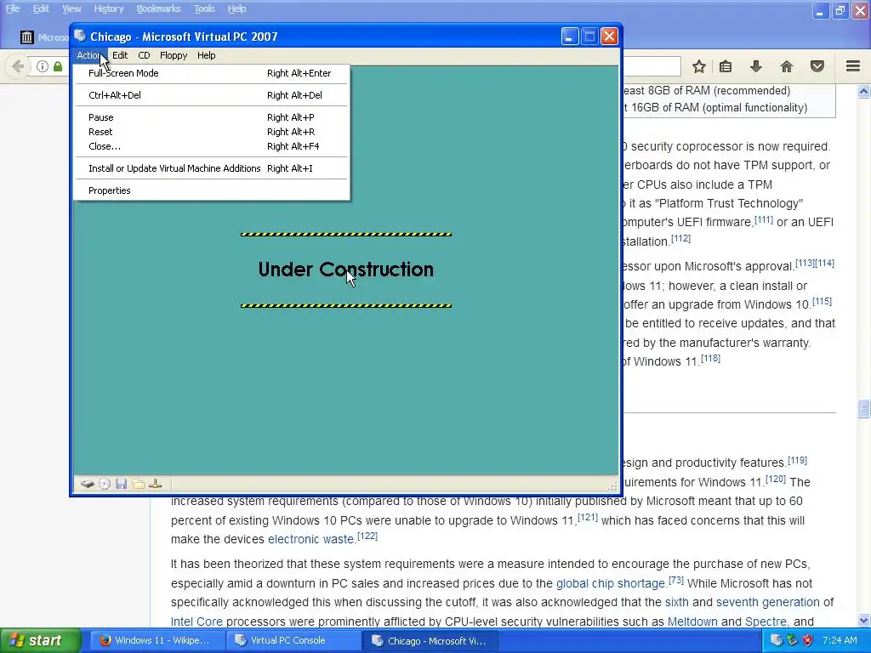Select Pause in the Action menu

click(212, 117)
